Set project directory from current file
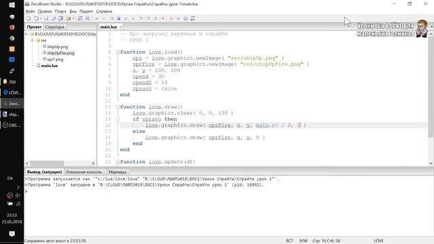434x244 pixels. click(60, 18)
